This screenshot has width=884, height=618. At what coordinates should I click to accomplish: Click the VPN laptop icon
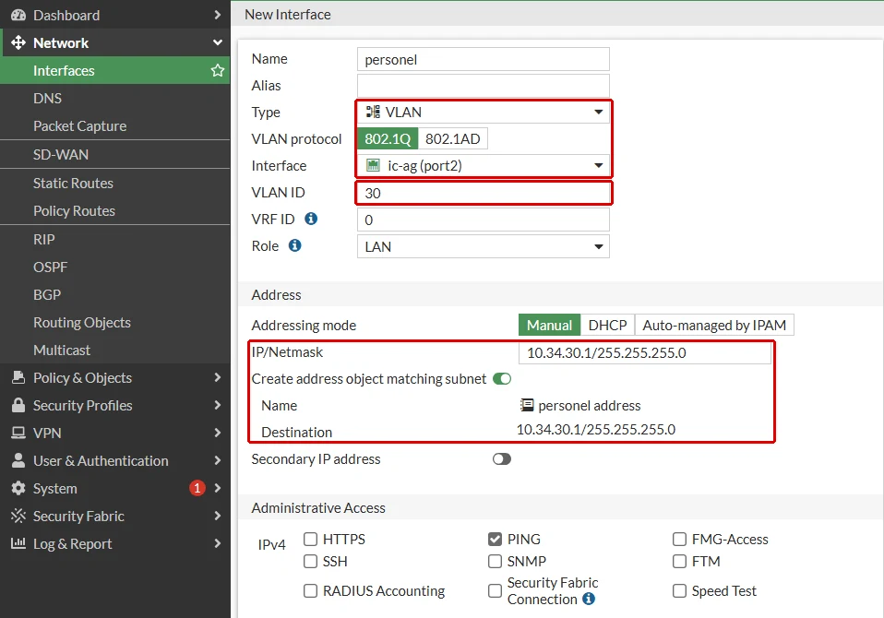18,433
